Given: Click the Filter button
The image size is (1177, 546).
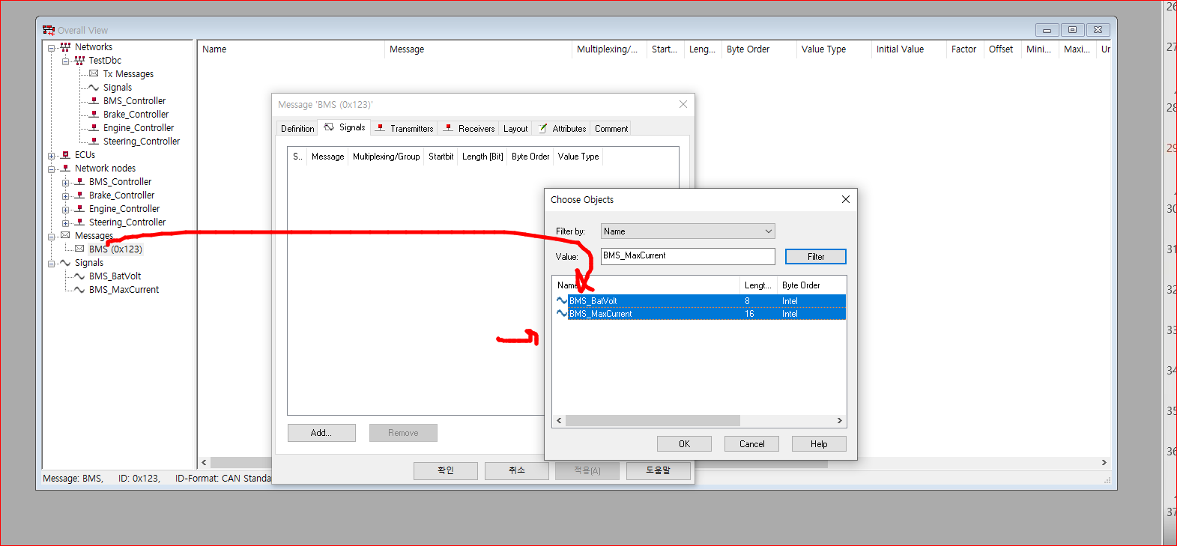Looking at the screenshot, I should pyautogui.click(x=816, y=257).
